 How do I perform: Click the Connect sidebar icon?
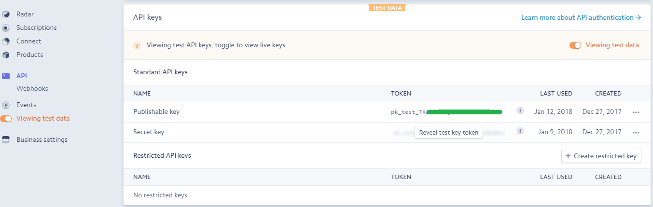(x=6, y=41)
